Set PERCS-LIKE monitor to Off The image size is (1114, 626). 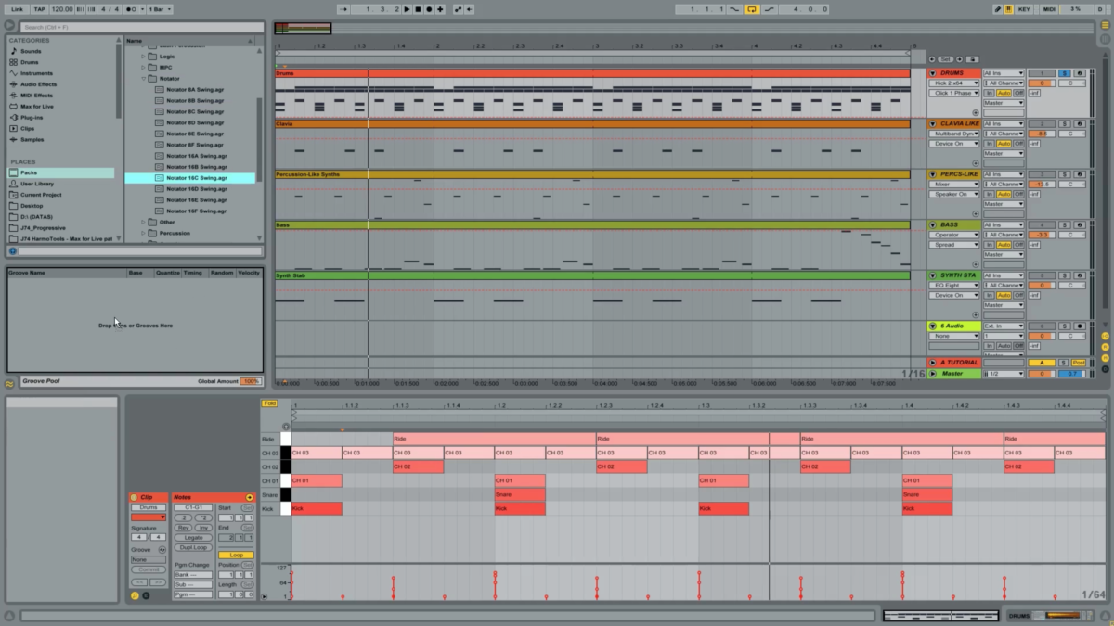click(x=1018, y=194)
